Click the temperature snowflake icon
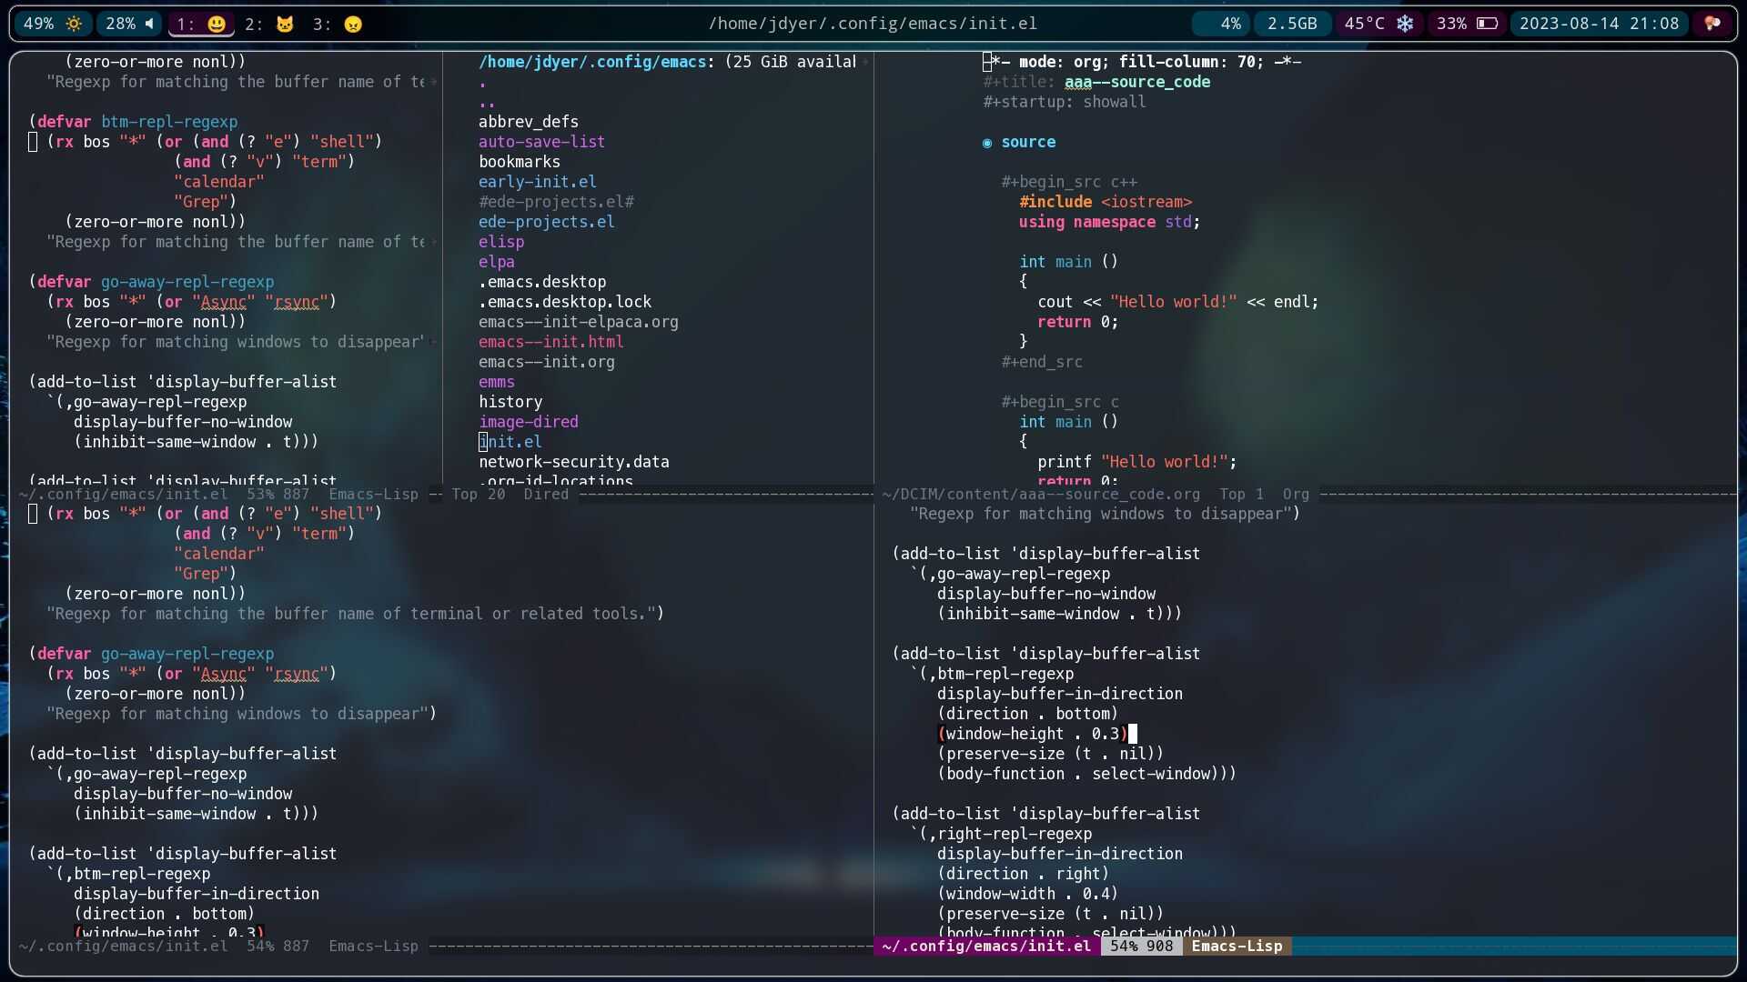This screenshot has width=1747, height=982. tap(1406, 24)
